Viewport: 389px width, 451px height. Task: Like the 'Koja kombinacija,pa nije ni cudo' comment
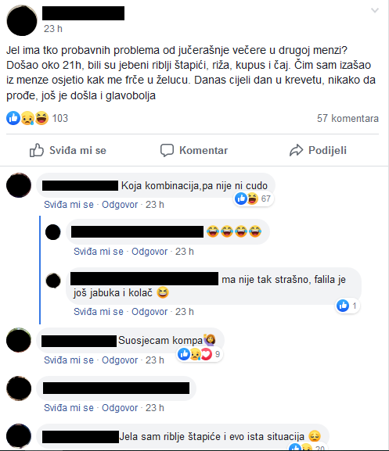pos(69,205)
